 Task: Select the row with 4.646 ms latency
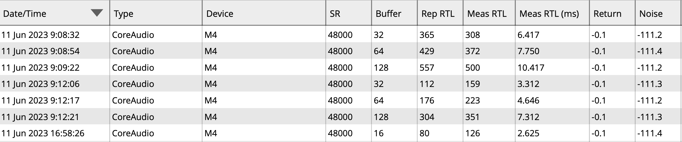528,100
